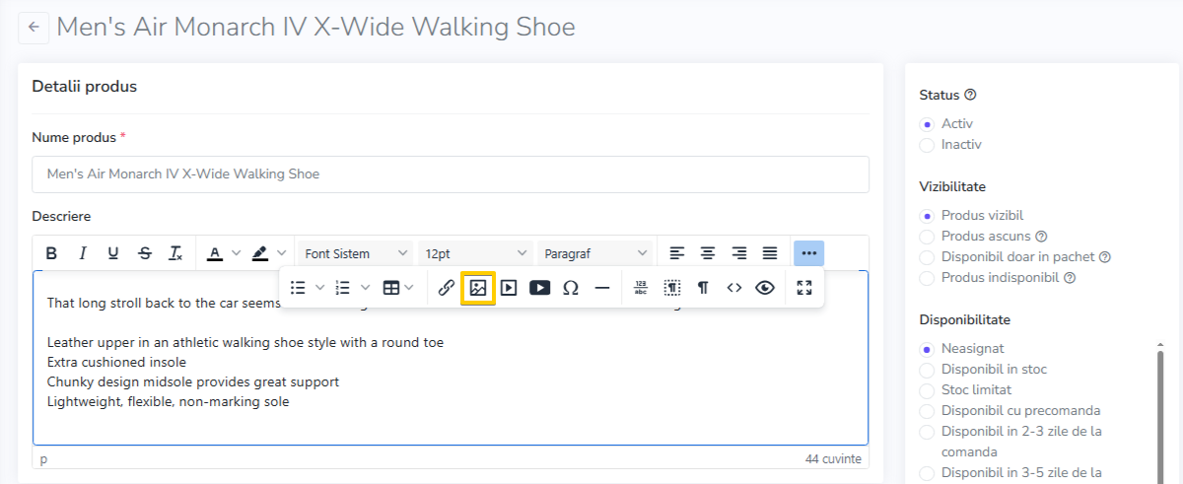Open the text color picker arrow
The width and height of the screenshot is (1183, 484).
pos(237,253)
